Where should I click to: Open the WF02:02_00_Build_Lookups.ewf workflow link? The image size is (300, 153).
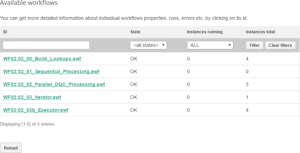click(x=42, y=59)
